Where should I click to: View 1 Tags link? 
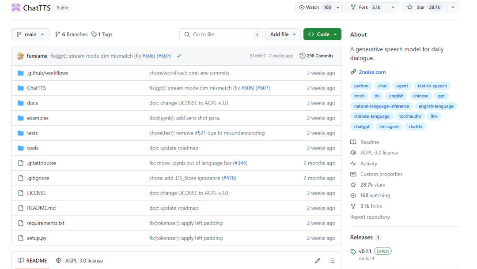[102, 34]
